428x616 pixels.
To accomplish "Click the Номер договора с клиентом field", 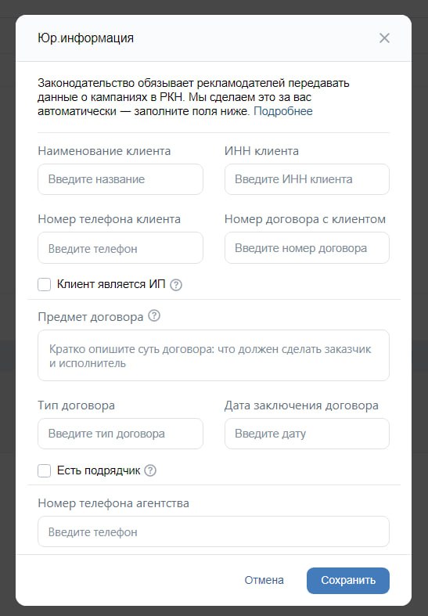I will tap(307, 248).
